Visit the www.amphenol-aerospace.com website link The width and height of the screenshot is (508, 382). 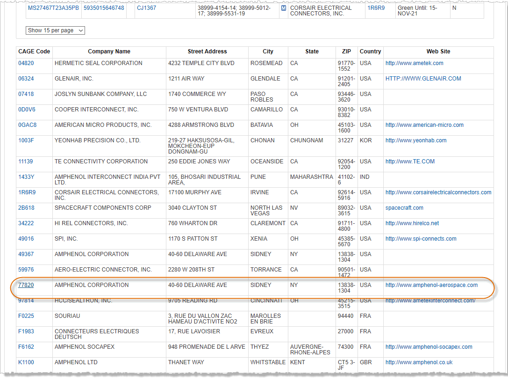pos(431,285)
